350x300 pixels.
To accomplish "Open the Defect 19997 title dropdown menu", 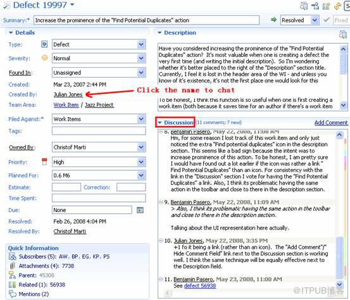I will [x=72, y=4].
